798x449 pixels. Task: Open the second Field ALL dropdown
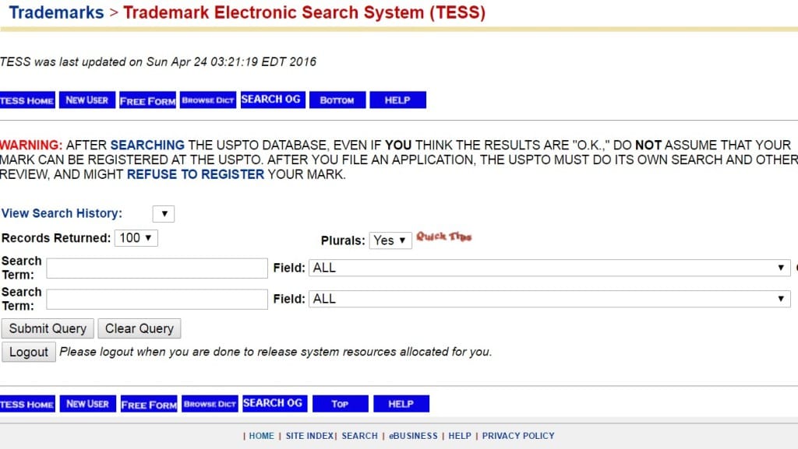[x=550, y=299]
